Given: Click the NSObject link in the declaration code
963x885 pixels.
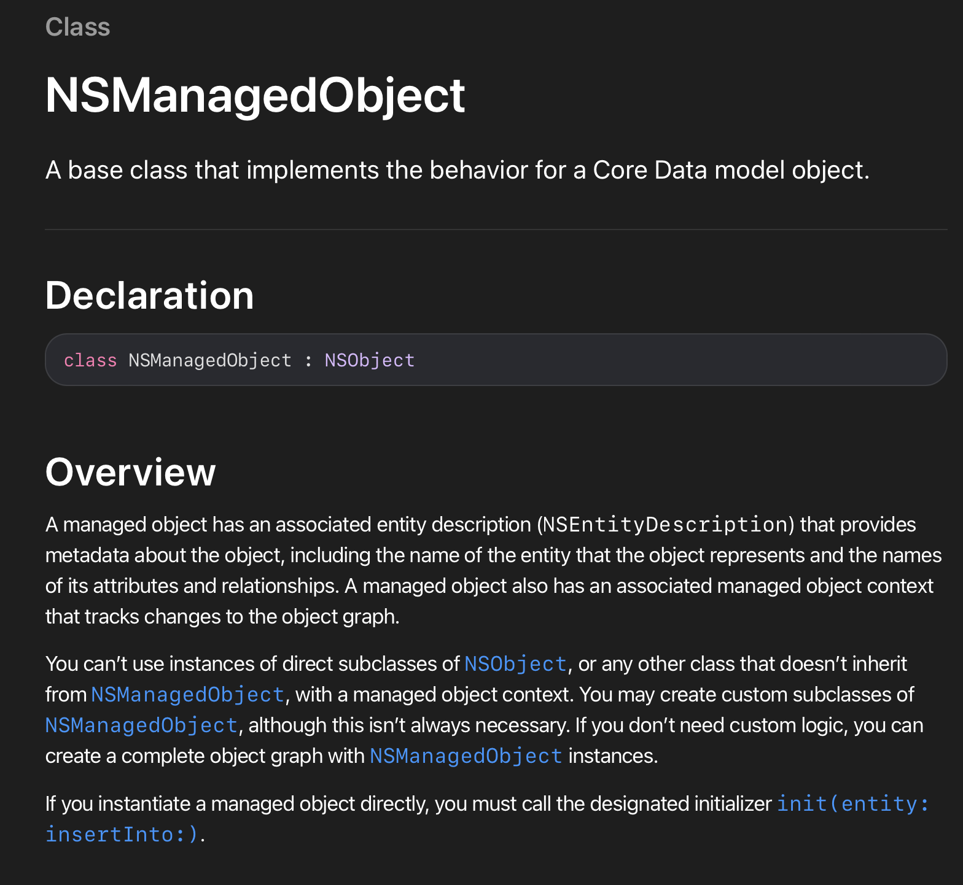Looking at the screenshot, I should tap(369, 360).
